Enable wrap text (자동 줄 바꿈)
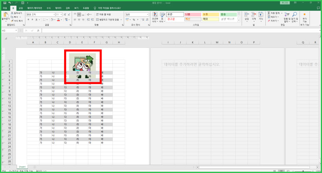This screenshot has width=322, height=173. pyautogui.click(x=103, y=15)
